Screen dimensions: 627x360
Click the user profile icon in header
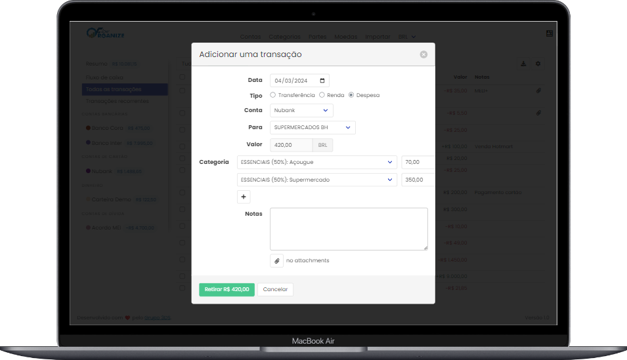(x=549, y=33)
